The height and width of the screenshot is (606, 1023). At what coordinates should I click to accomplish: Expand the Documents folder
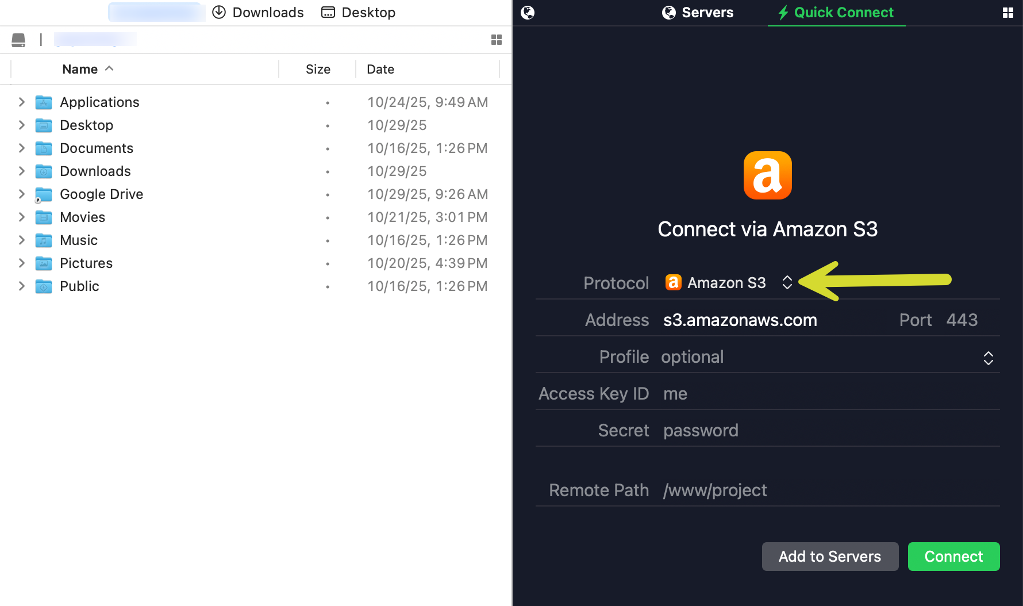tap(21, 148)
